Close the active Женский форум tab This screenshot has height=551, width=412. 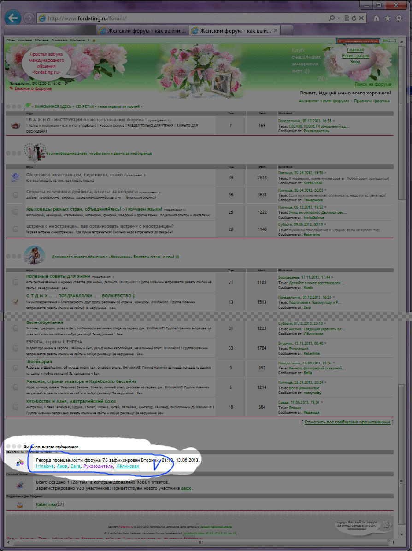pos(276,30)
